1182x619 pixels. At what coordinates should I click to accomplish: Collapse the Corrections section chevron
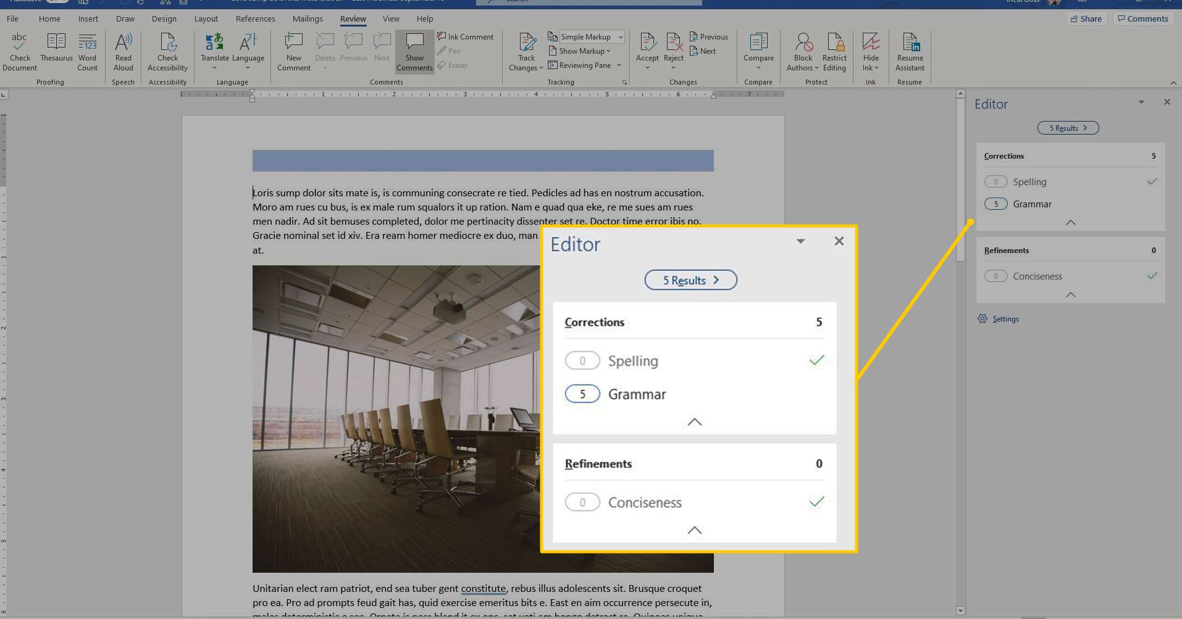[x=1070, y=222]
